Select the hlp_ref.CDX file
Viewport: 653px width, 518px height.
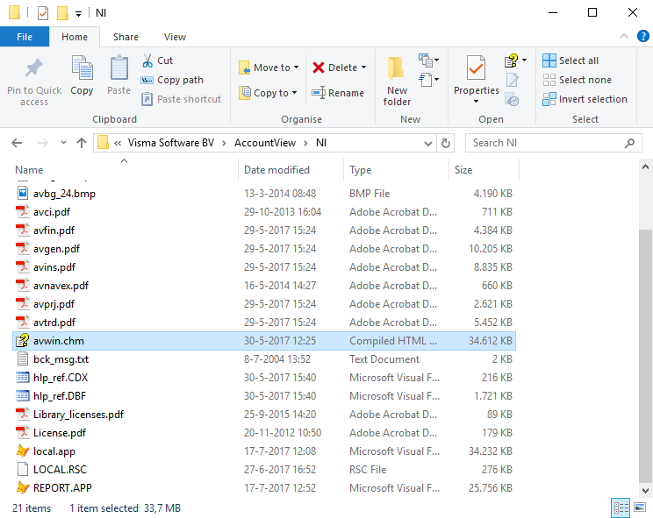[x=264, y=378]
